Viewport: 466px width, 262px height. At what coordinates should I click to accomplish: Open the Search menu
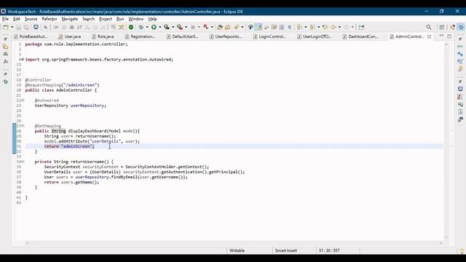[88, 19]
